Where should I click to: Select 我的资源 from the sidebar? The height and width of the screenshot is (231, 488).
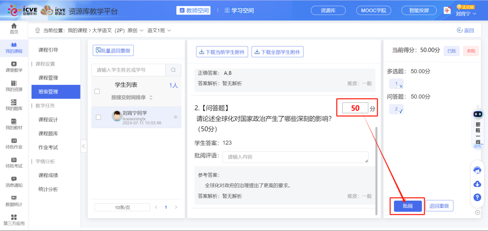[14, 87]
